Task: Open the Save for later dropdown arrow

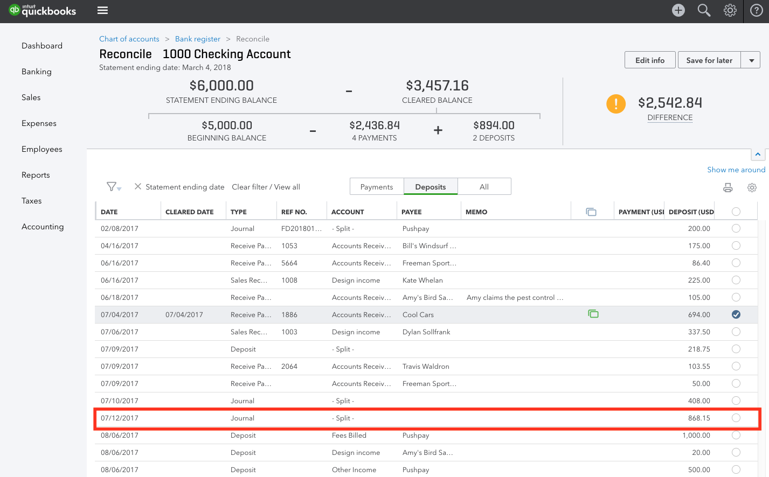Action: click(x=751, y=60)
